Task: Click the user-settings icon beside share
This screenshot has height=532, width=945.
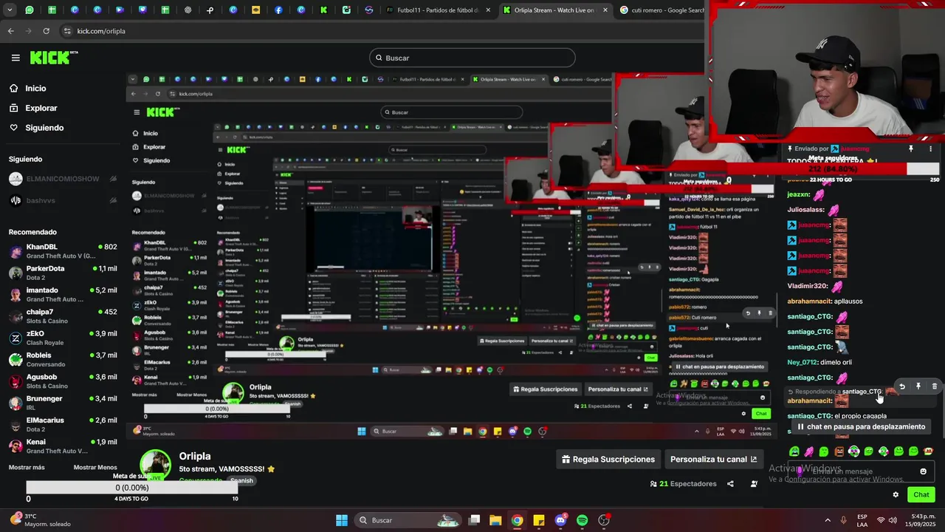Action: click(754, 484)
